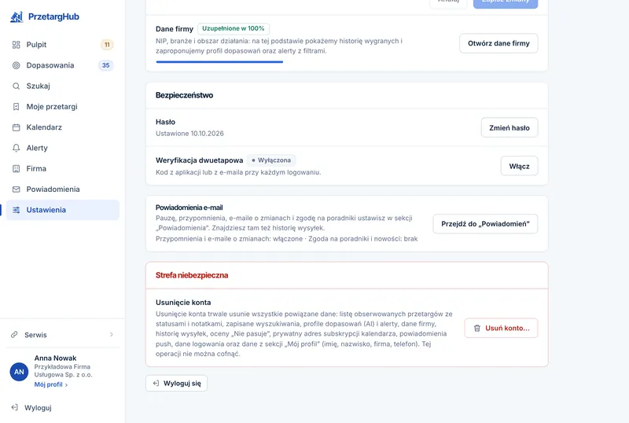Viewport: 629px width, 423px height.
Task: Enable two-step verification with Włącz
Action: (519, 166)
